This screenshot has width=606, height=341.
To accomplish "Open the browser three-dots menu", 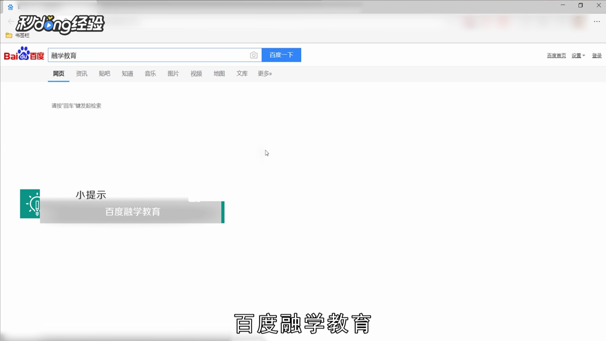I will [x=597, y=21].
